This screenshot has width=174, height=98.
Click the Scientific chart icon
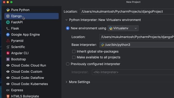pyautogui.click(x=8, y=47)
